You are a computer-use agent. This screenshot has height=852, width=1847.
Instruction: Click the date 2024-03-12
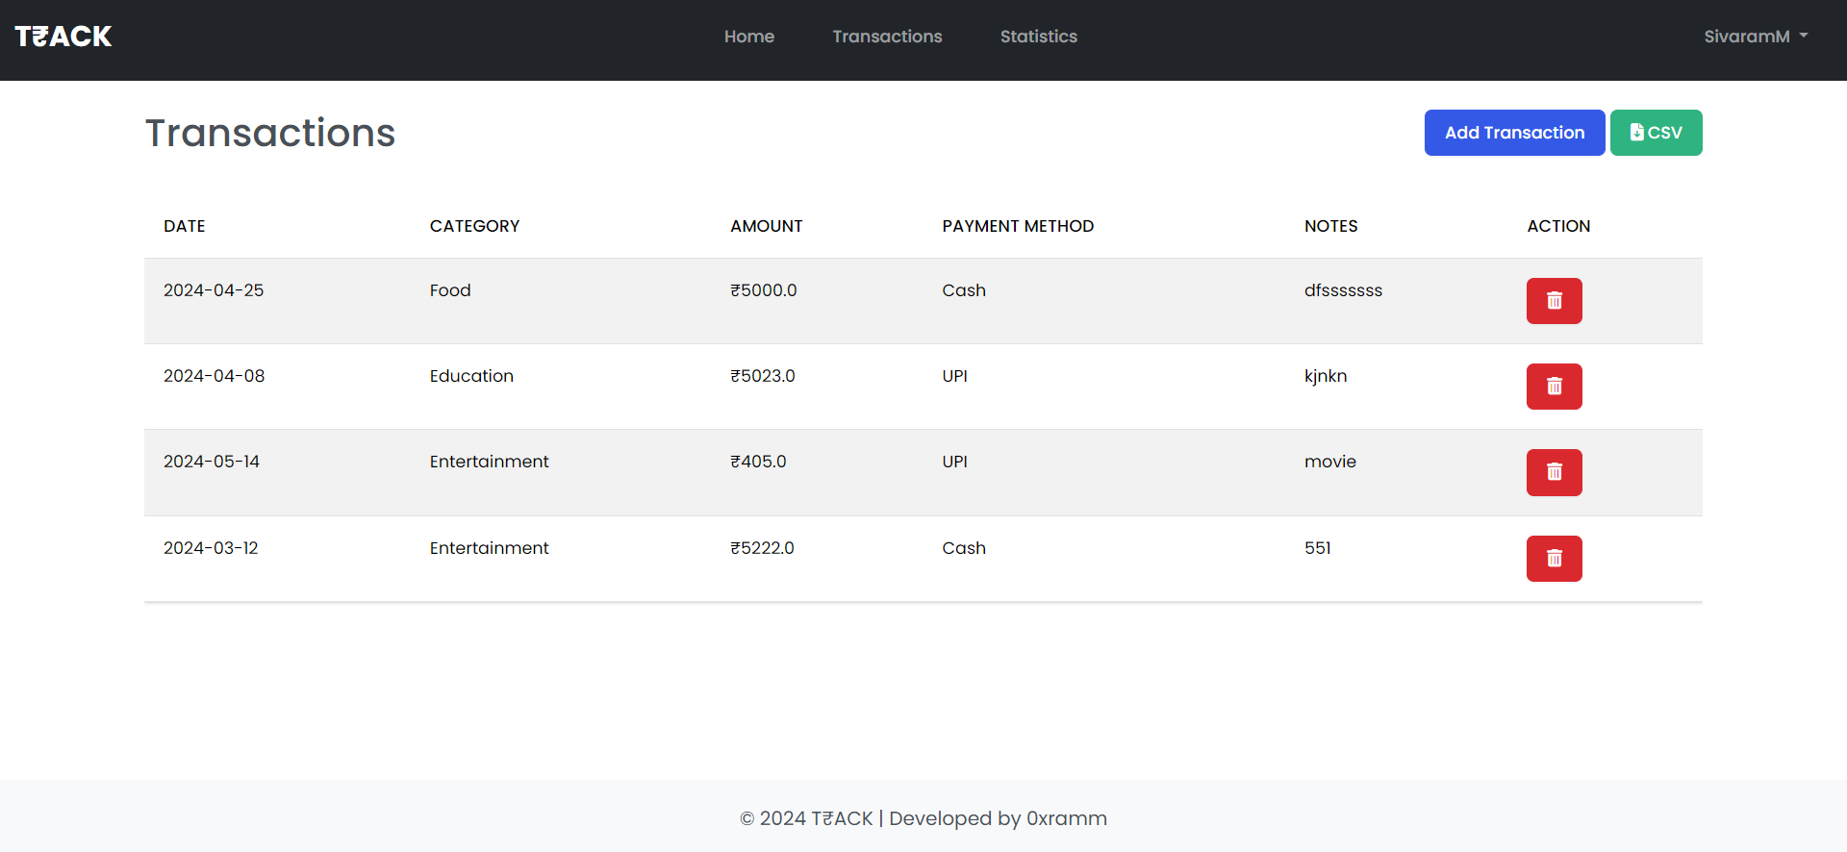pos(211,548)
